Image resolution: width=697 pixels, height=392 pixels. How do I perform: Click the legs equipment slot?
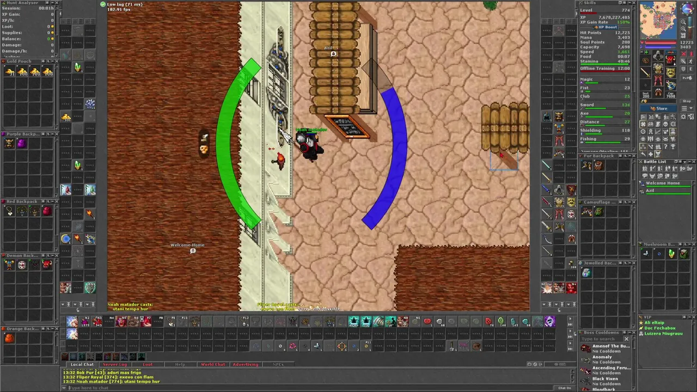point(658,80)
